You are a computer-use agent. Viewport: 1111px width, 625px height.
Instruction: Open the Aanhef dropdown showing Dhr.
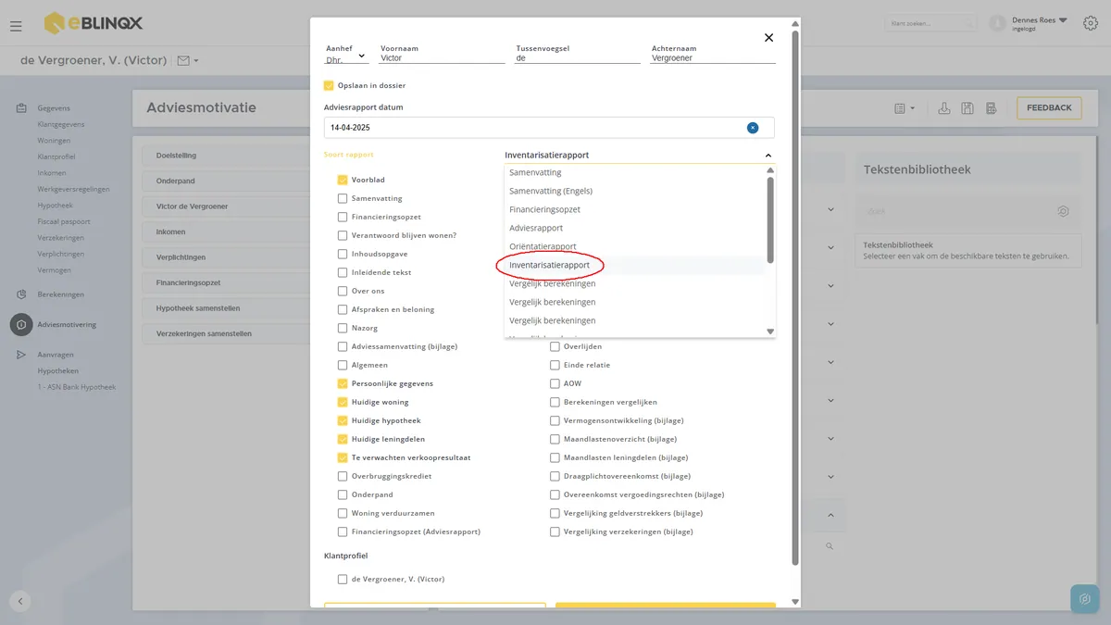point(346,57)
